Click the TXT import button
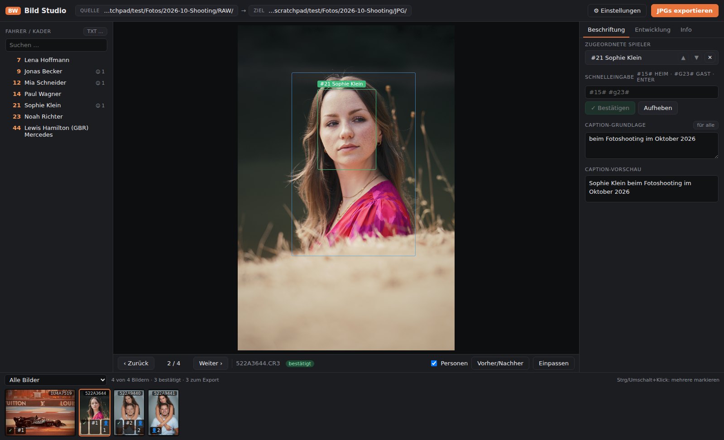The width and height of the screenshot is (724, 440). (x=95, y=31)
